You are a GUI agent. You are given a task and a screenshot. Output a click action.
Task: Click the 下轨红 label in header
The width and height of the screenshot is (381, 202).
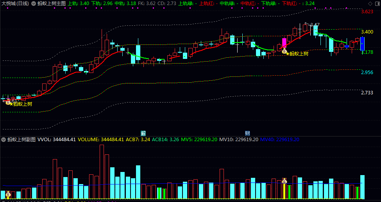(x=290, y=4)
